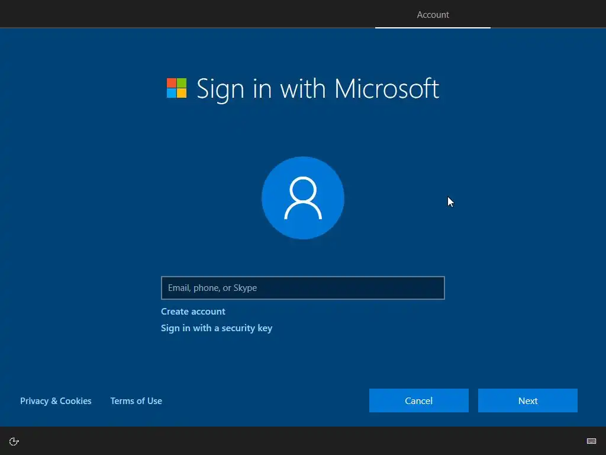Focus the Email, phone, or Skype field
The width and height of the screenshot is (606, 455).
(x=303, y=288)
